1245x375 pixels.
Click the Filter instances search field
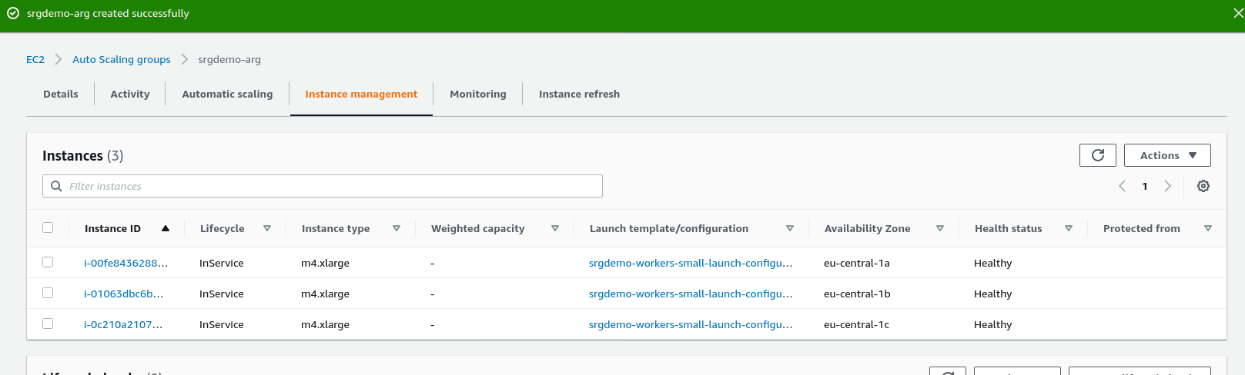331,186
